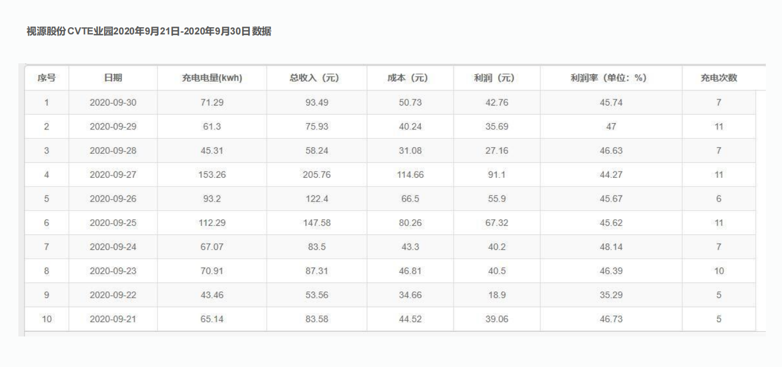Sort by 充电电量(kwh) column header

212,78
